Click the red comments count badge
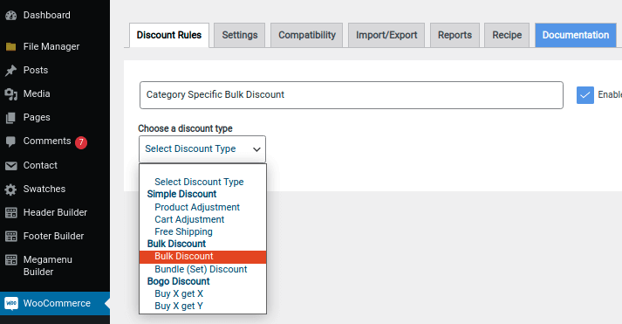This screenshot has width=622, height=324. 81,142
